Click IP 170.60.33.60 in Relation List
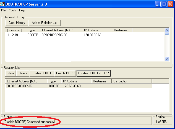Screen dimensions: 175x129 72,86
